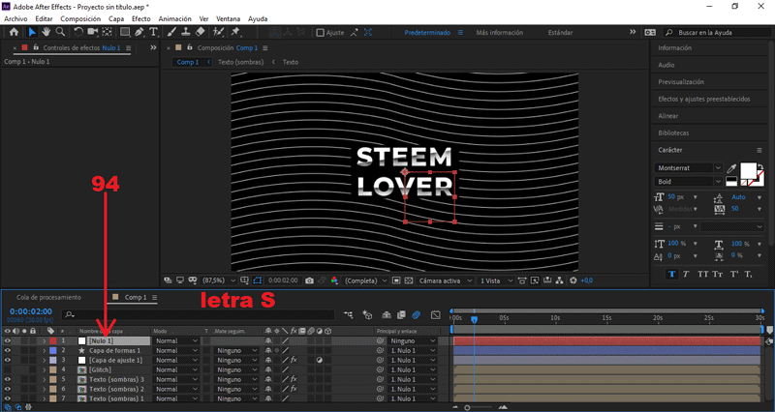Switch to the Estándar workspace

(560, 32)
